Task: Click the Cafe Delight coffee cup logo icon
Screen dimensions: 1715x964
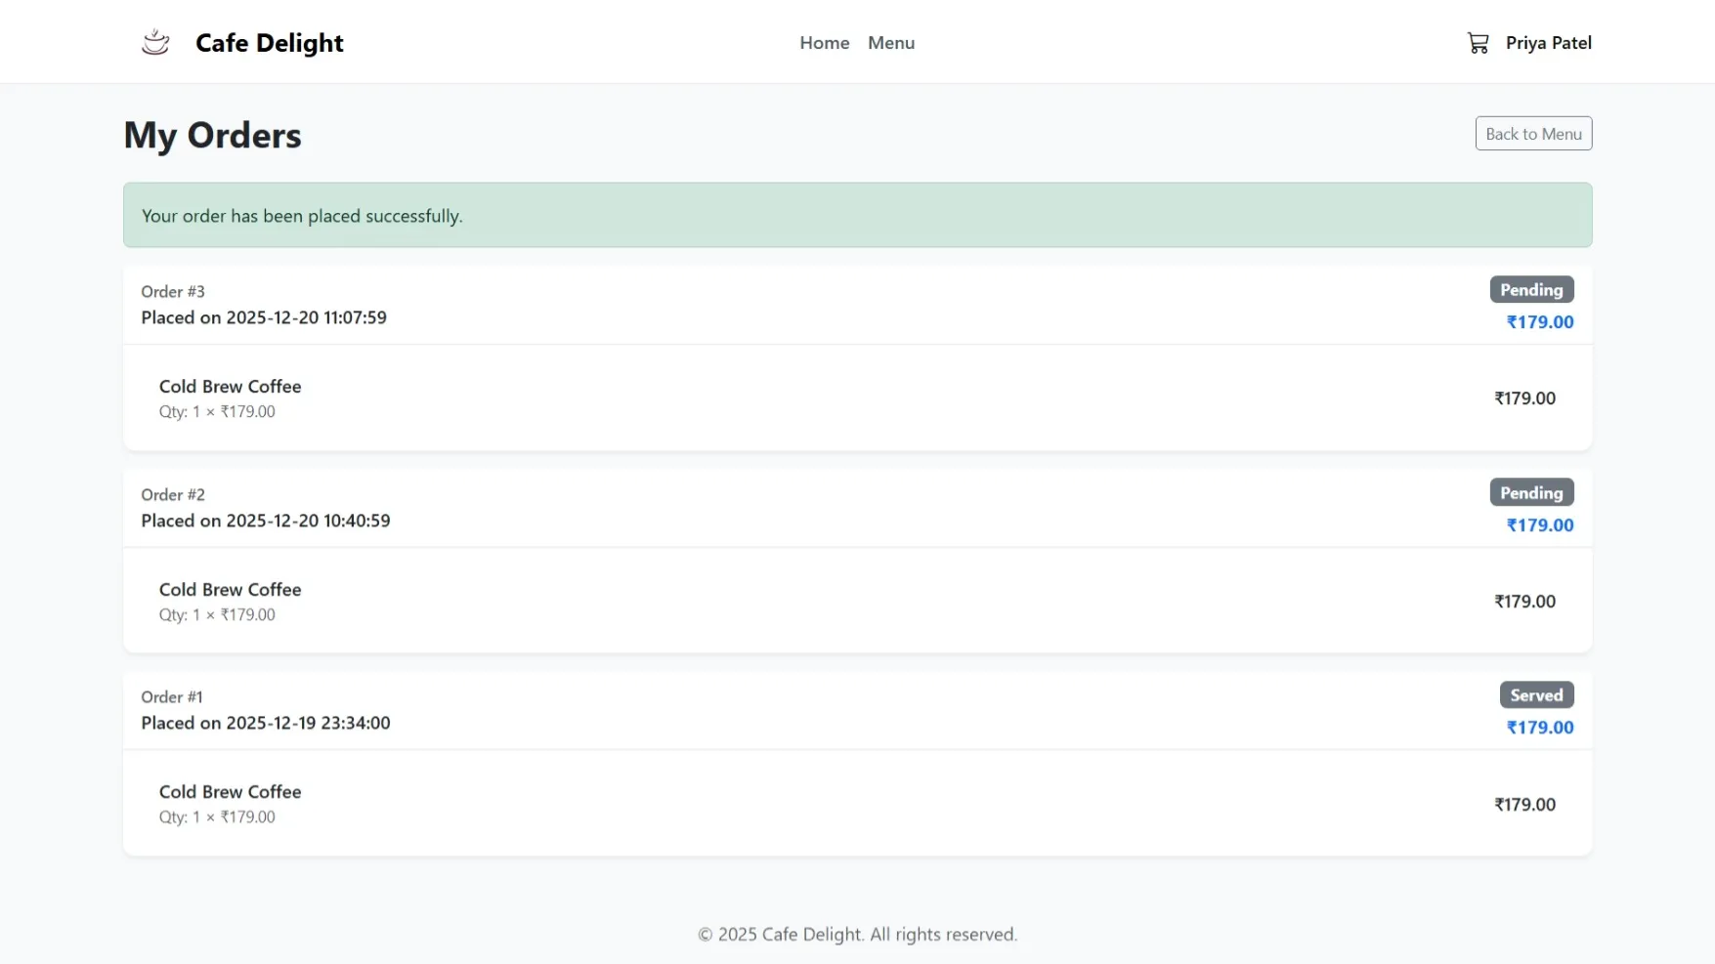Action: [x=154, y=41]
